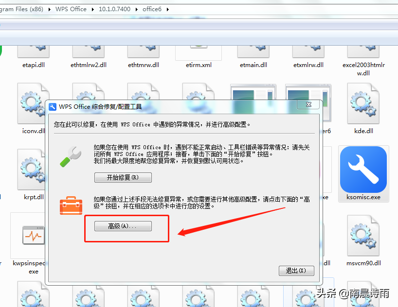This screenshot has height=307, width=398.
Task: Select the etxmlrw.dll file name
Action: pos(308,65)
